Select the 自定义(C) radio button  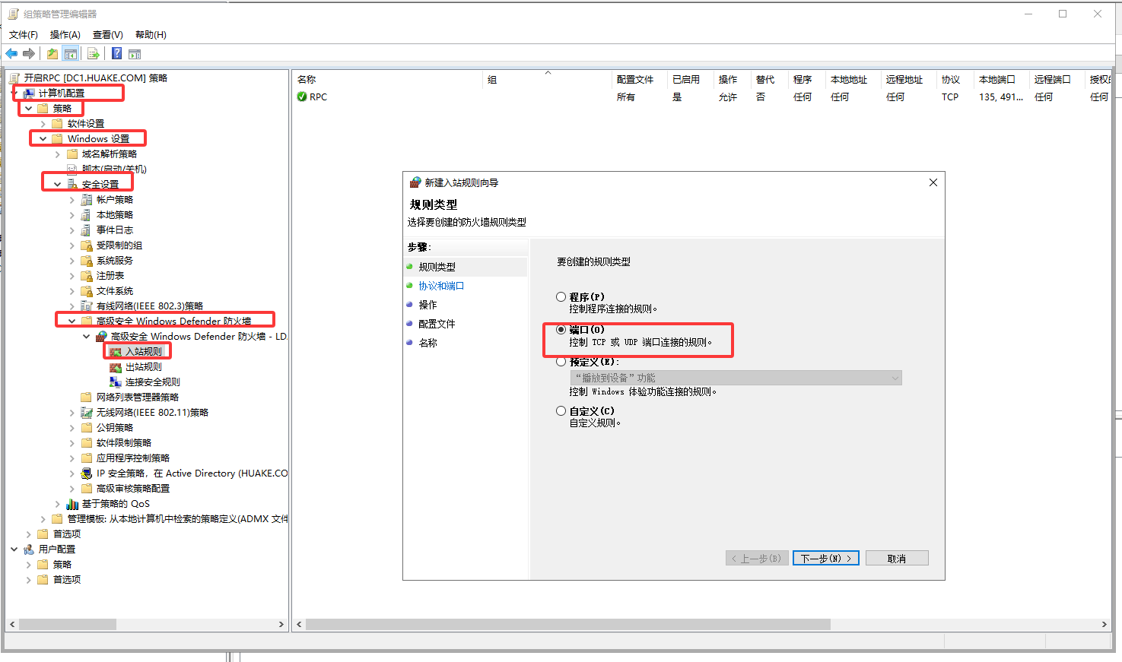(561, 410)
